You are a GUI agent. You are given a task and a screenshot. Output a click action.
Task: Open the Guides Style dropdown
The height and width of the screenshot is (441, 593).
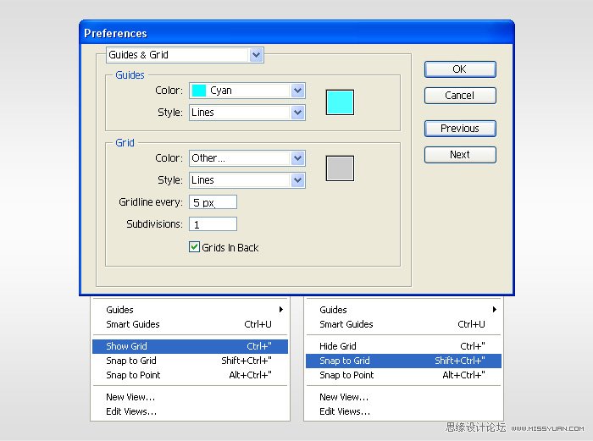pyautogui.click(x=297, y=113)
